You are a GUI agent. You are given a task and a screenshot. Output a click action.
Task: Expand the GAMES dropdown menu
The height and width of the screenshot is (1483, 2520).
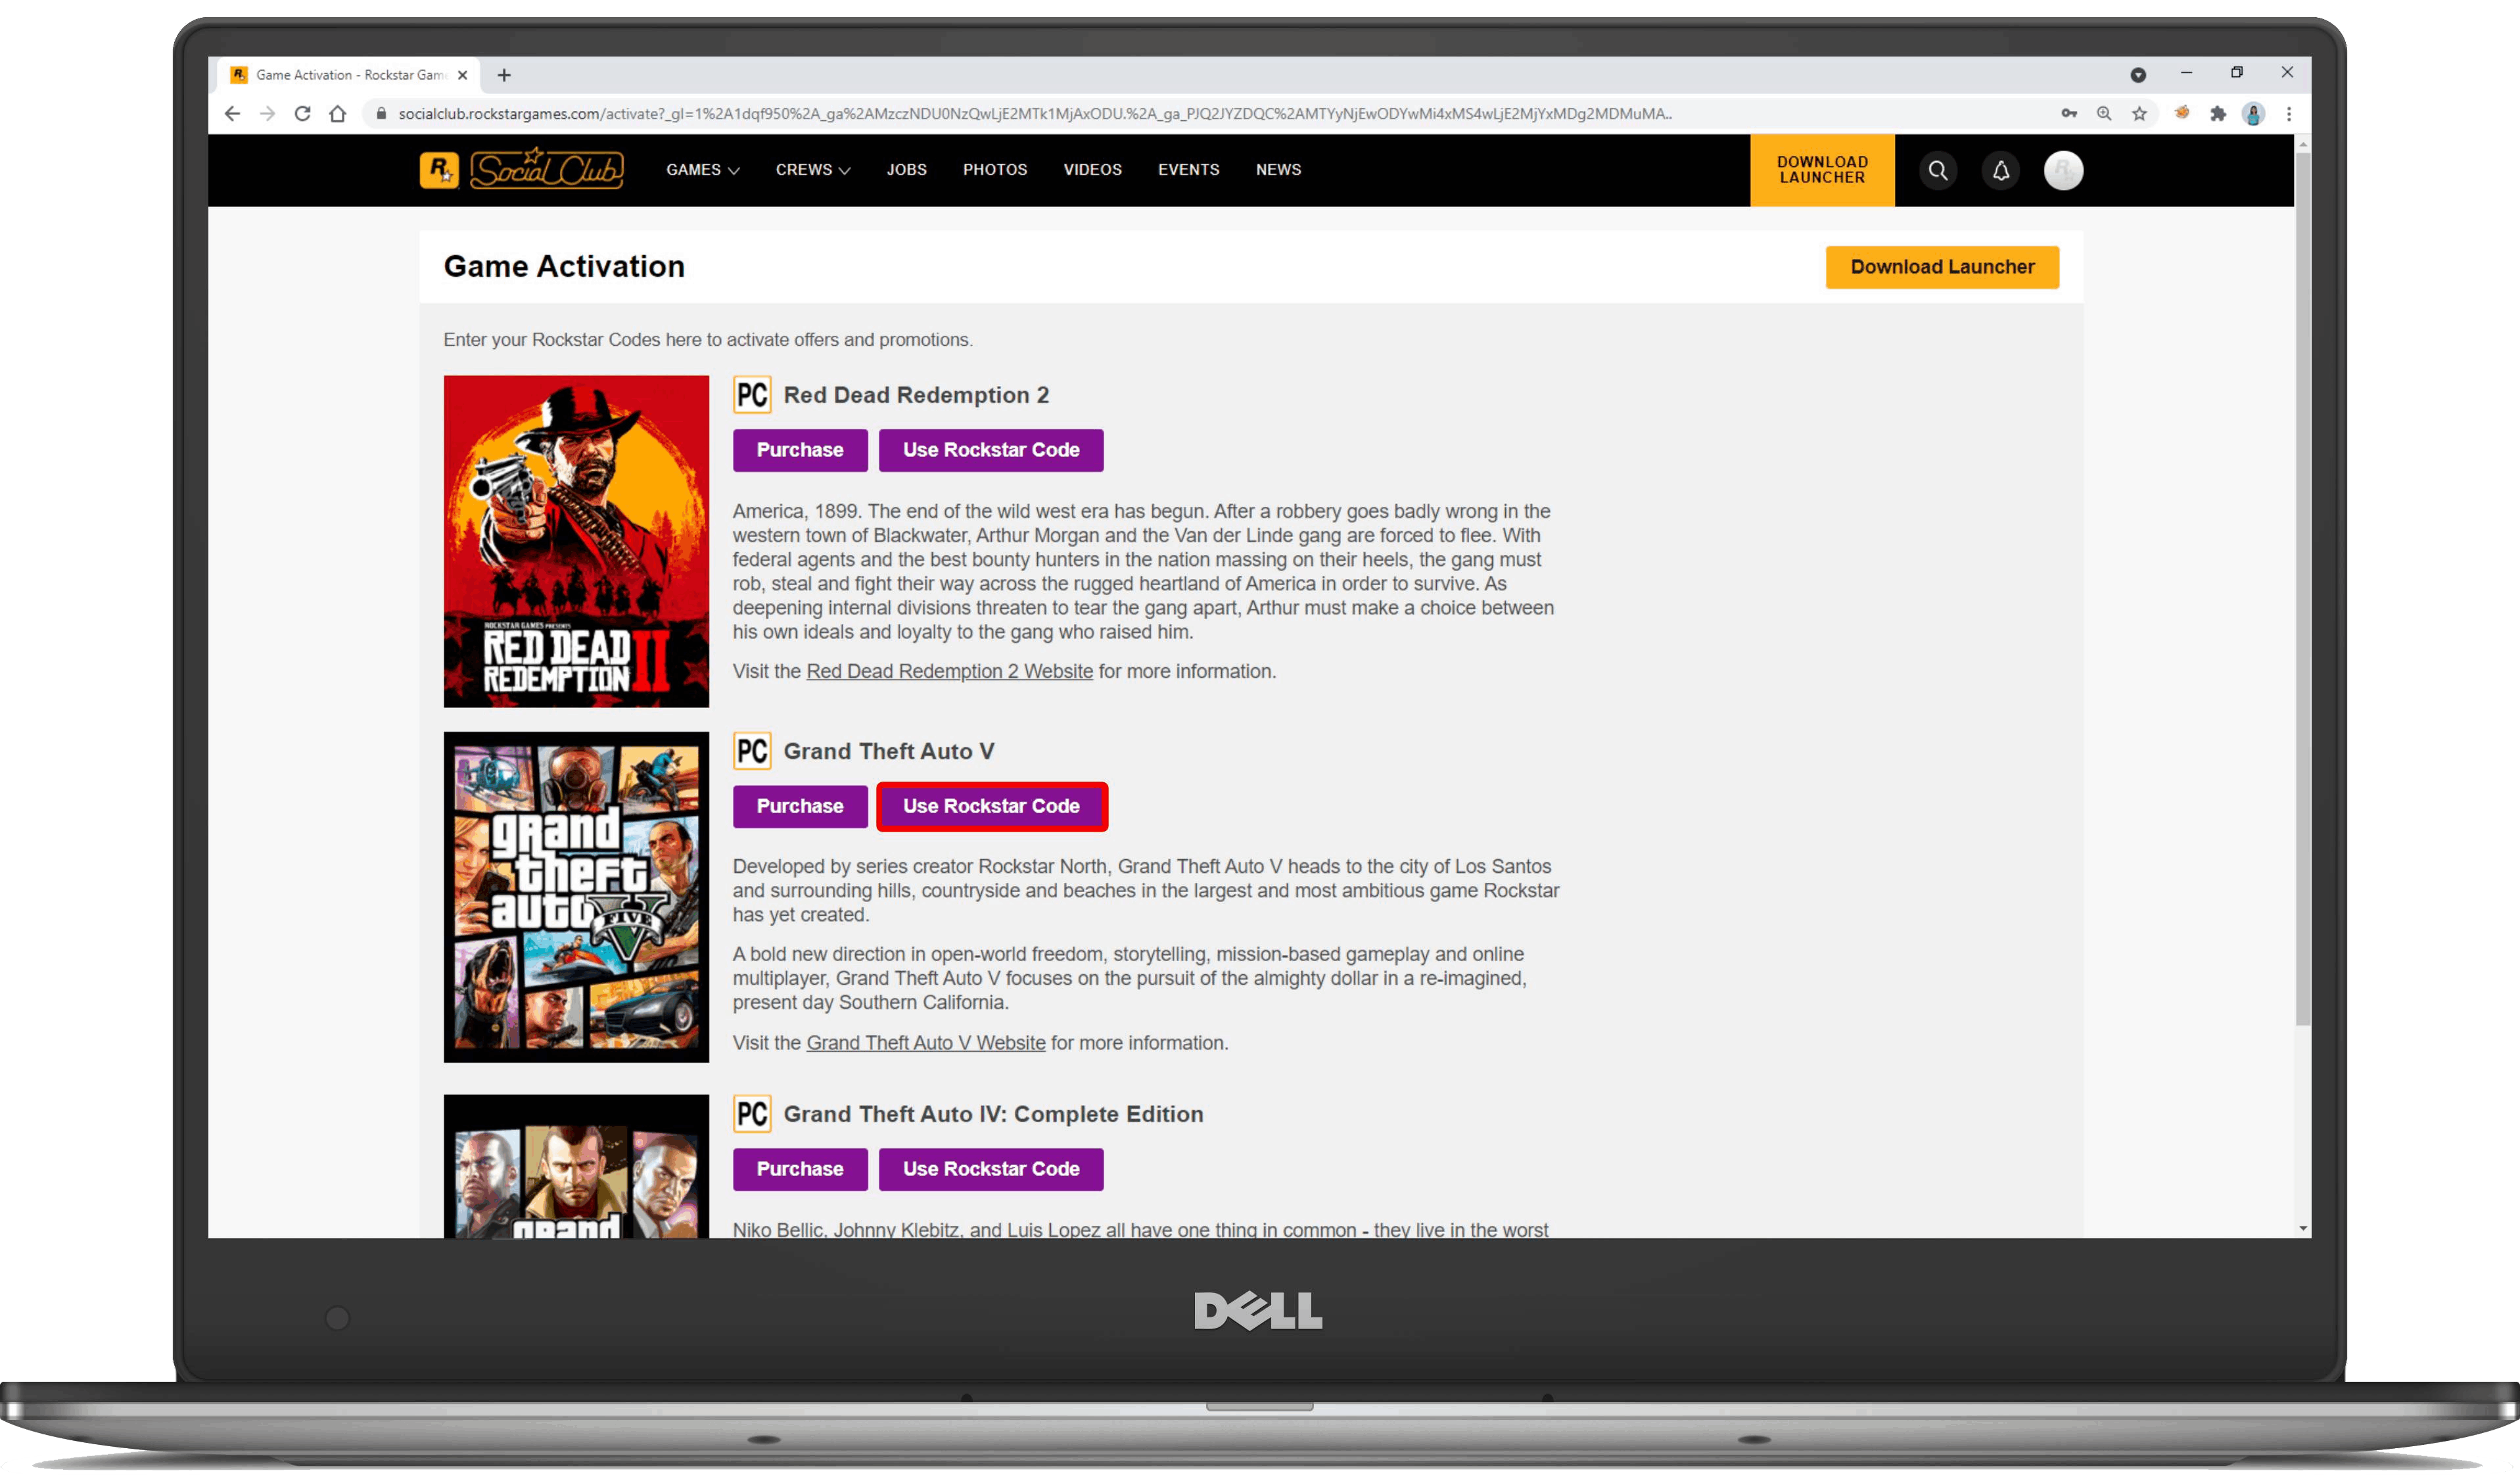click(702, 170)
